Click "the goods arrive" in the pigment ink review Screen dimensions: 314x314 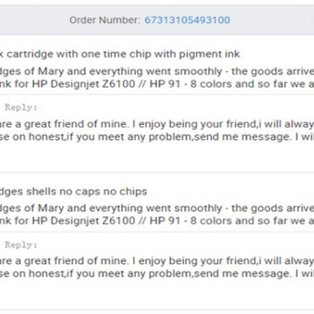[273, 72]
